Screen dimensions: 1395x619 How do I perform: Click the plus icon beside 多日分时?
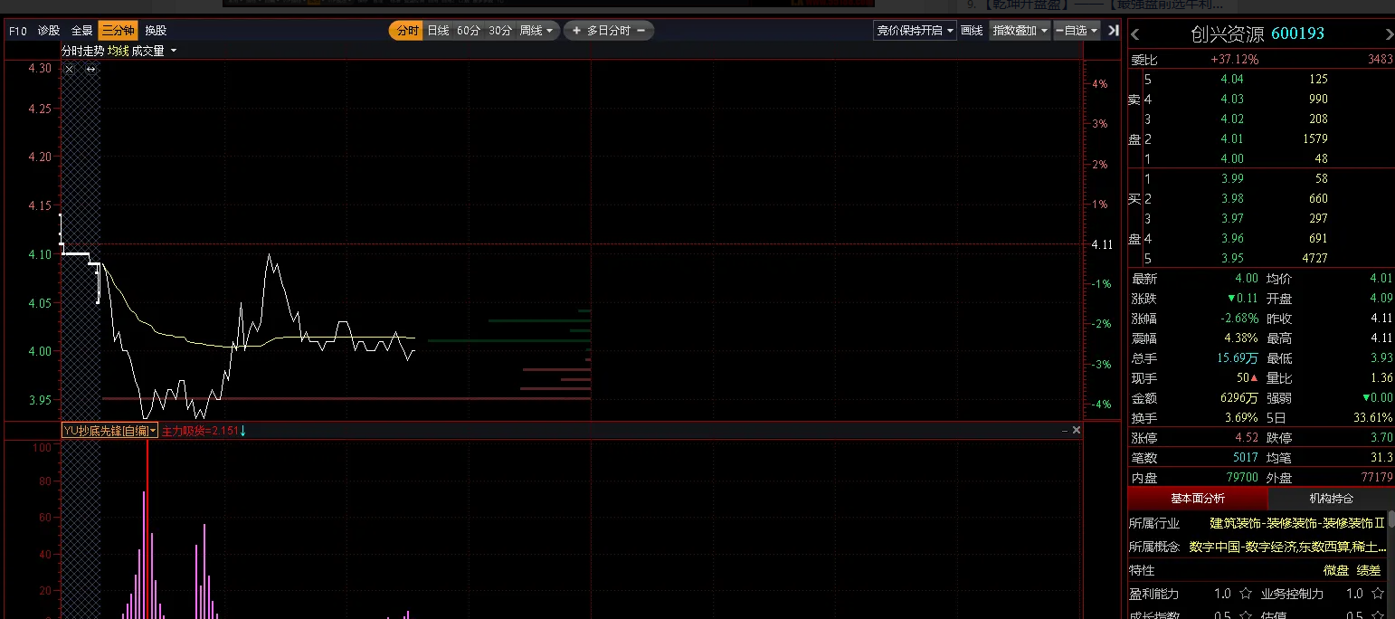click(576, 31)
